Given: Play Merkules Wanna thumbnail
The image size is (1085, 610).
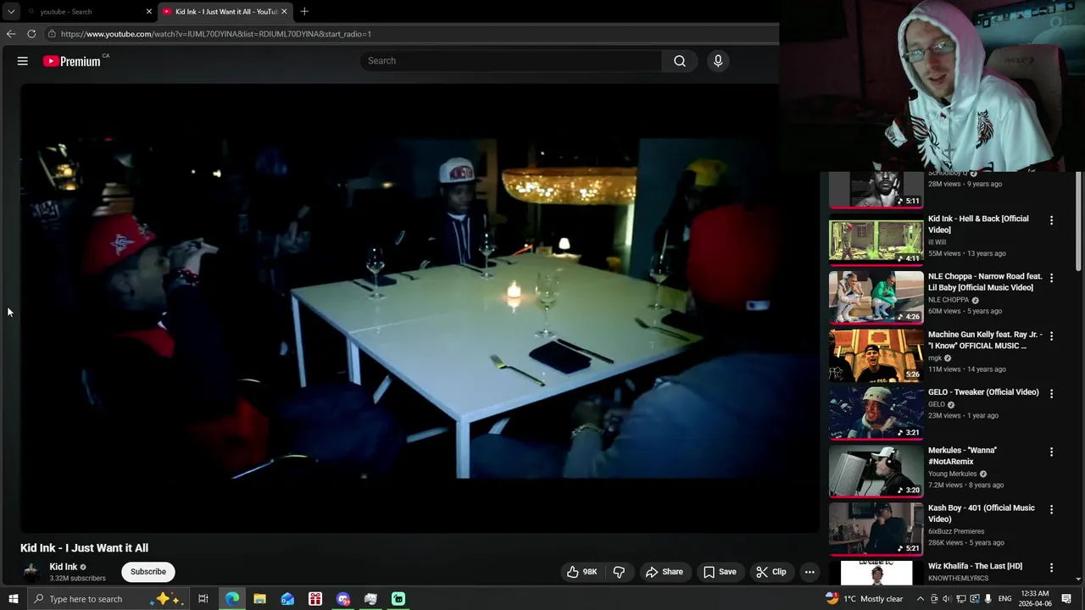Looking at the screenshot, I should coord(876,472).
